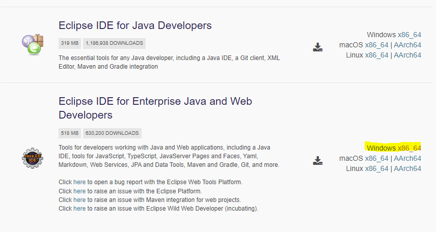436x232 pixels.
Task: Download Enterprise Java macOS x86_64 build
Action: 376,158
